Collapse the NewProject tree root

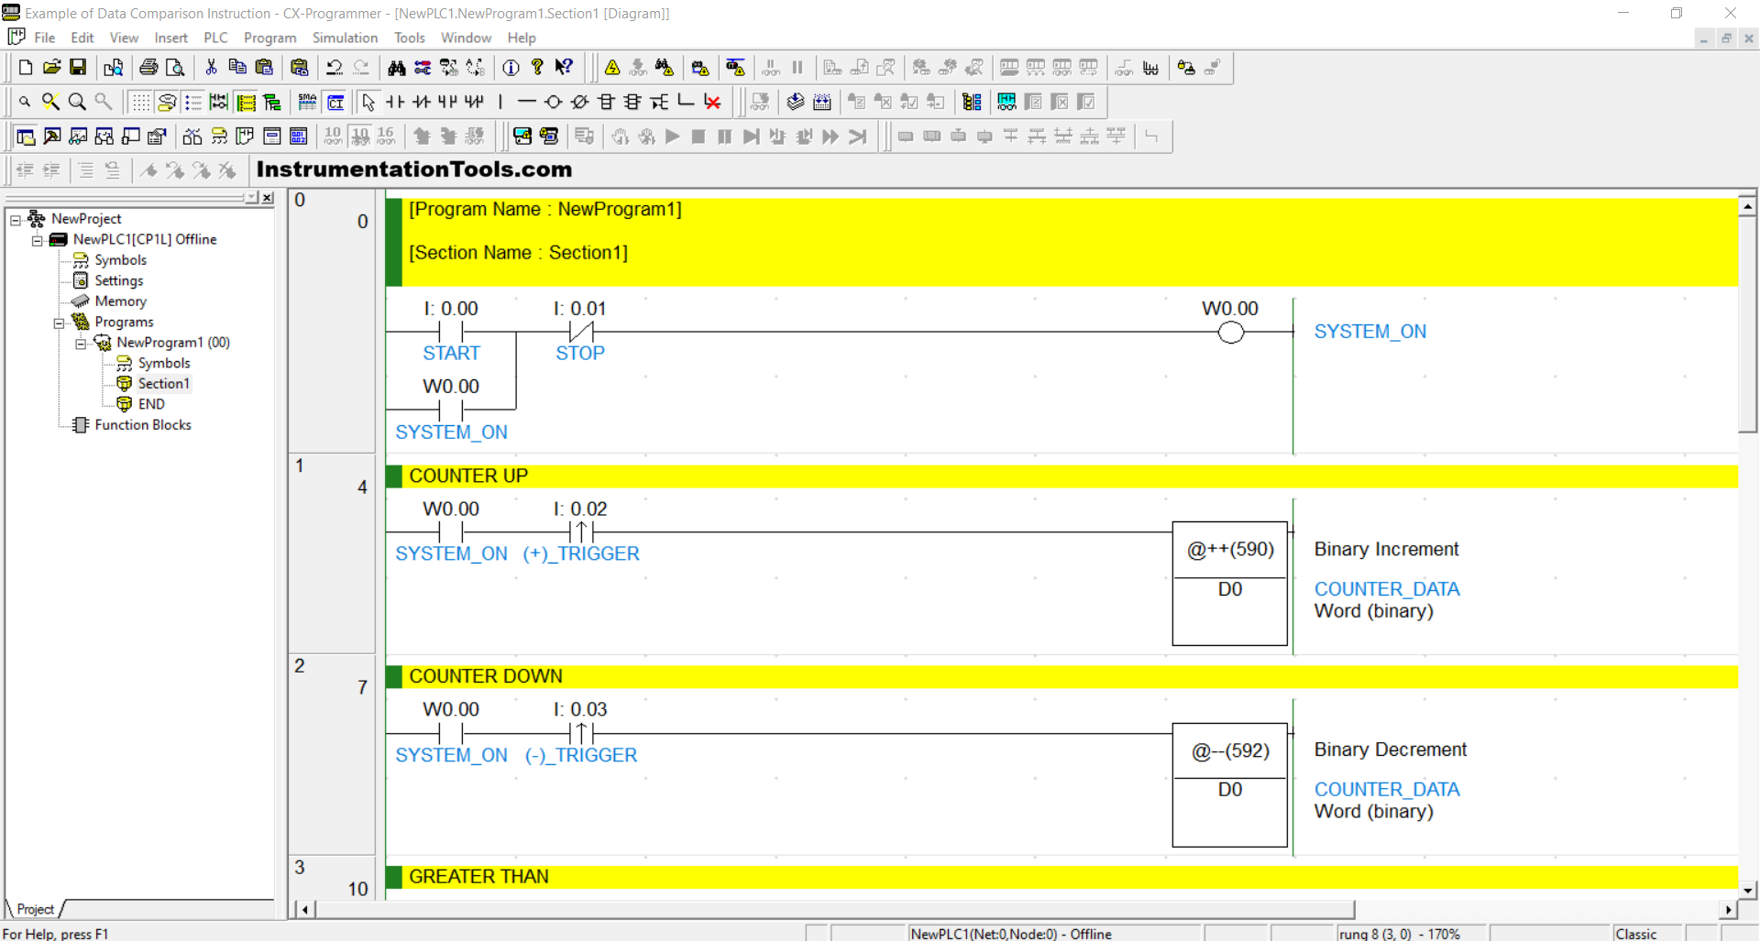(16, 219)
